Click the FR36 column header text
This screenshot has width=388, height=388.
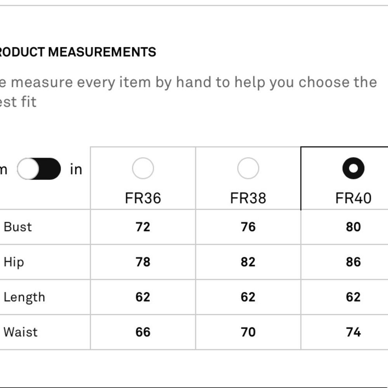coord(143,198)
